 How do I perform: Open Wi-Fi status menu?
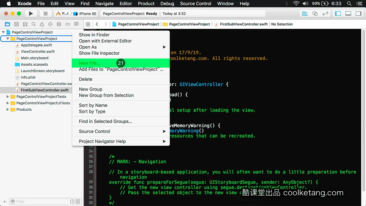point(296,4)
